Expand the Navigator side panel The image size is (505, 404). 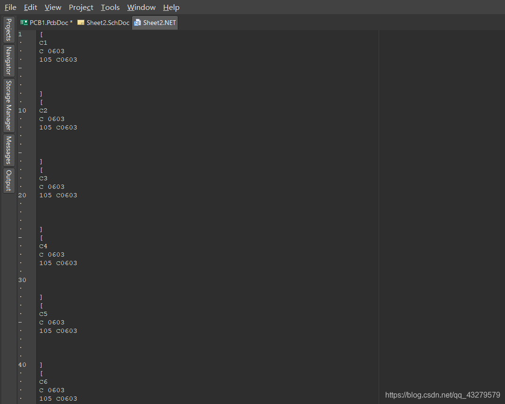pos(8,61)
